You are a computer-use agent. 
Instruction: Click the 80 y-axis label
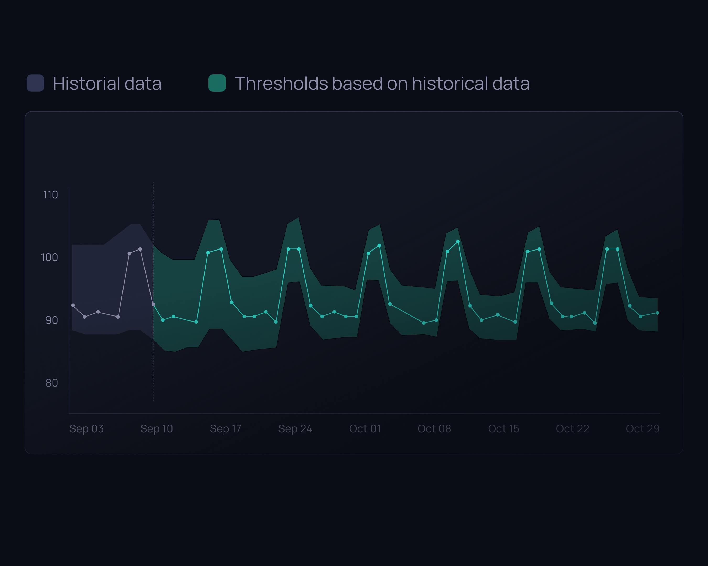tap(52, 383)
